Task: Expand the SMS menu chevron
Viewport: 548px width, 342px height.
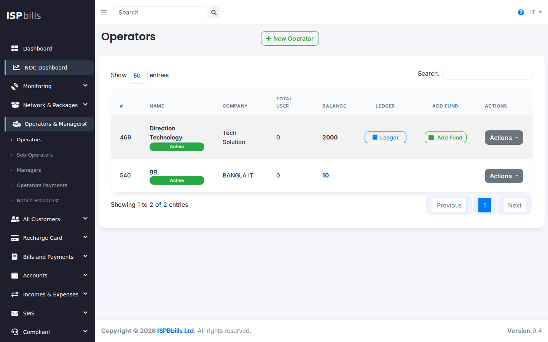Action: tap(86, 313)
